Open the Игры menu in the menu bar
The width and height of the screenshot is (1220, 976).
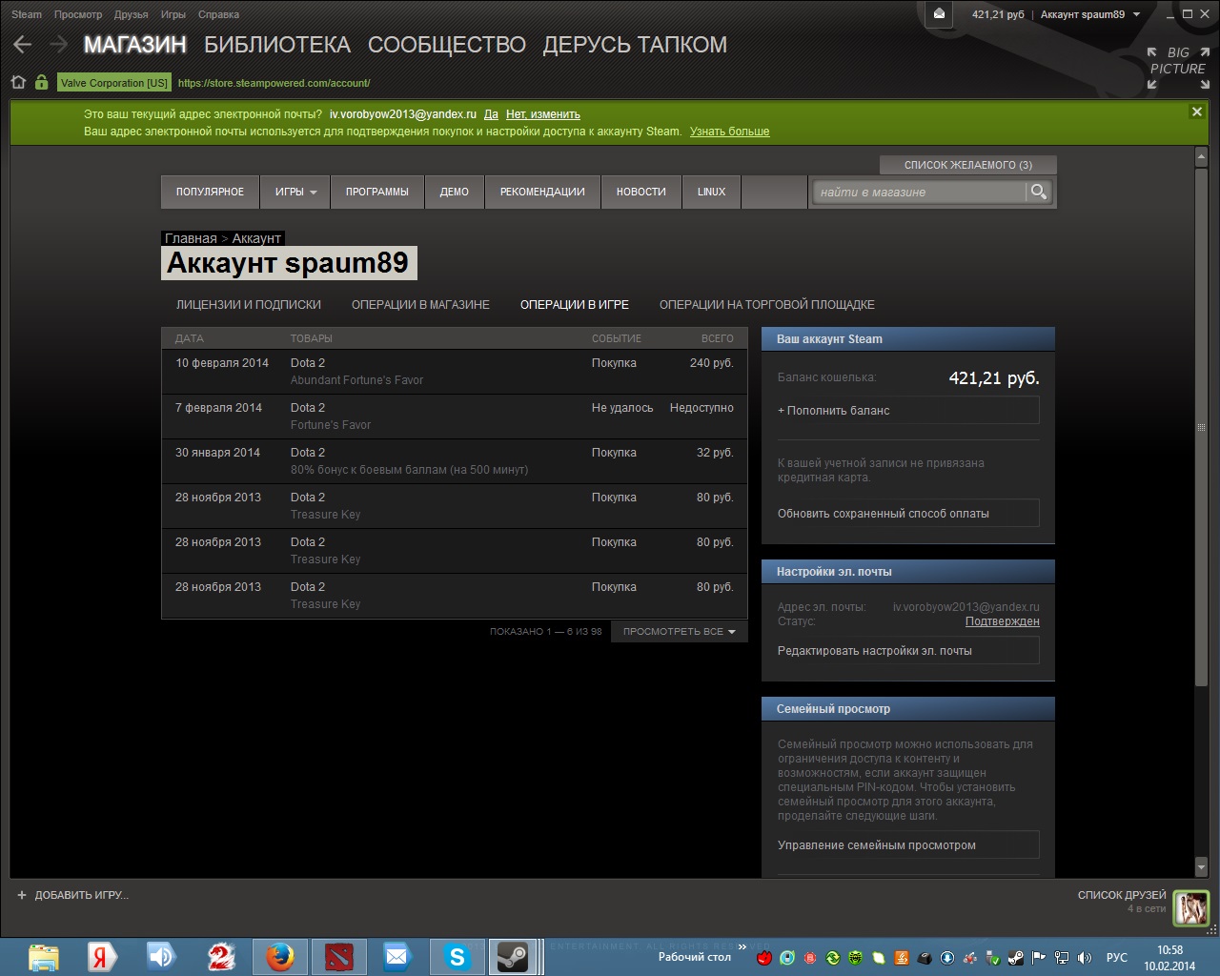173,14
